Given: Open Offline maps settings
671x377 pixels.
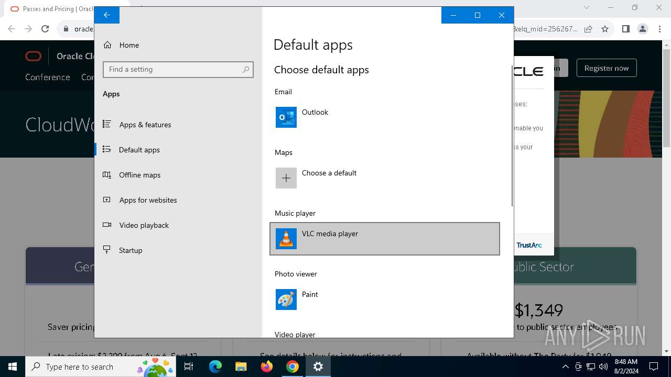Looking at the screenshot, I should pos(178,175).
